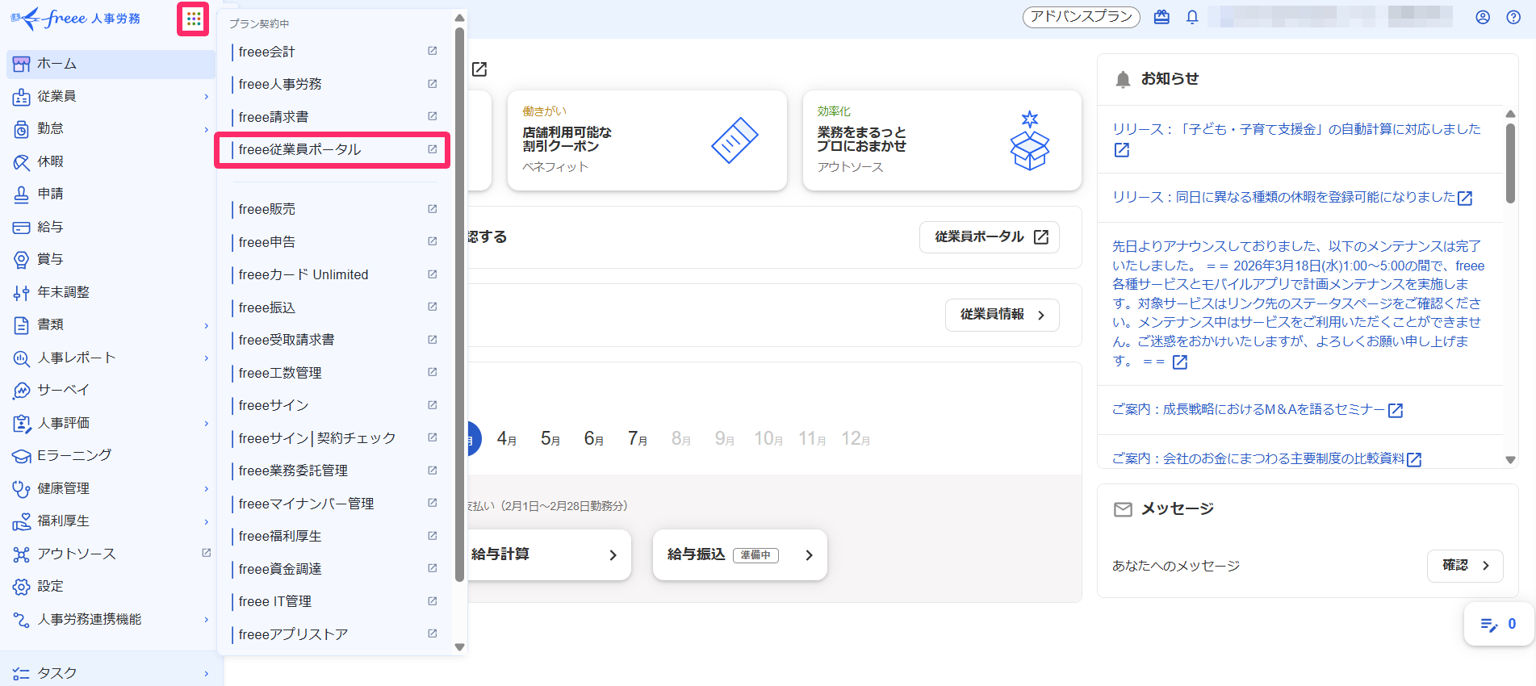Expand the 勤怠 sidebar chevron
1536x686 pixels.
[207, 129]
